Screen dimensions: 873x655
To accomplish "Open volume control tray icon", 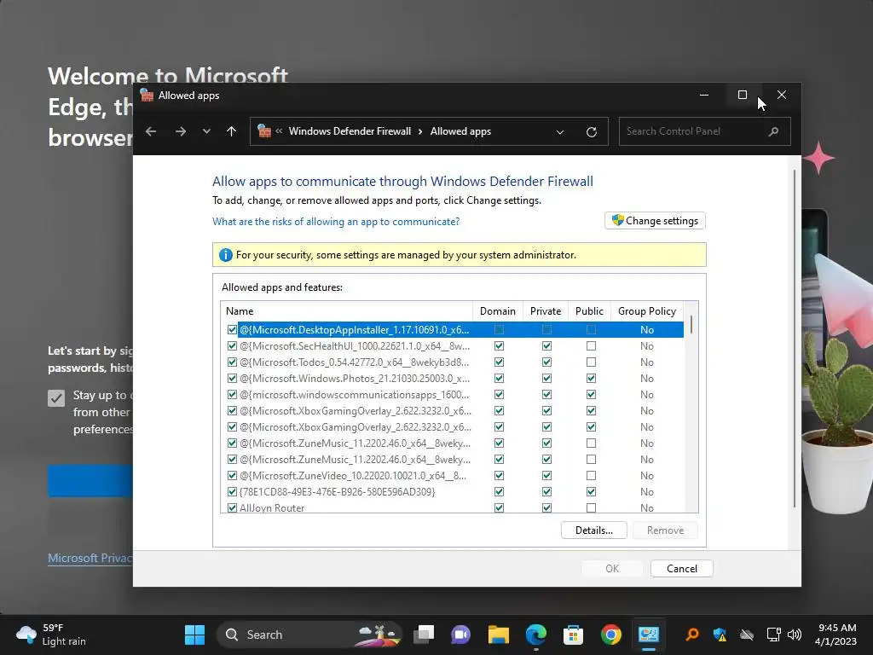I will (795, 635).
